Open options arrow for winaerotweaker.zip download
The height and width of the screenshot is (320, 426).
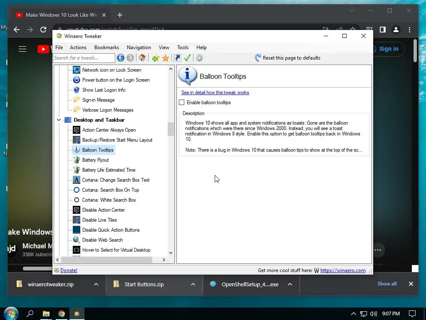96,284
